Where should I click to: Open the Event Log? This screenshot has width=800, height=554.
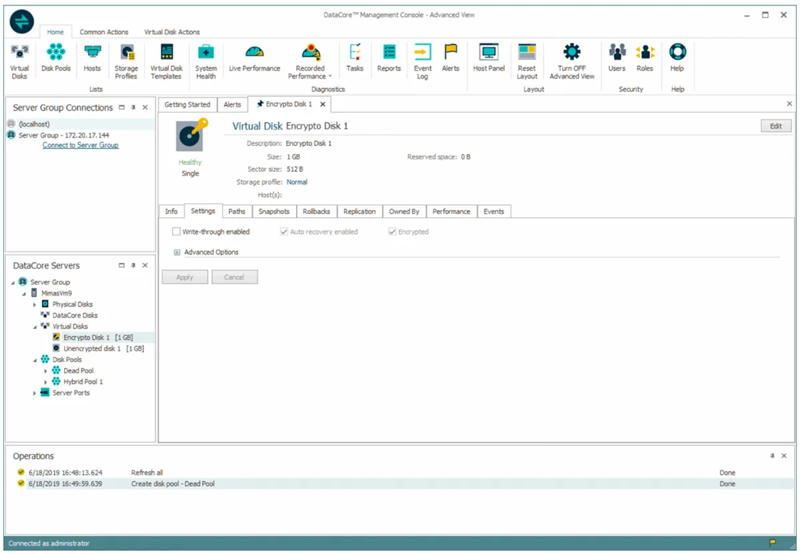[x=423, y=61]
